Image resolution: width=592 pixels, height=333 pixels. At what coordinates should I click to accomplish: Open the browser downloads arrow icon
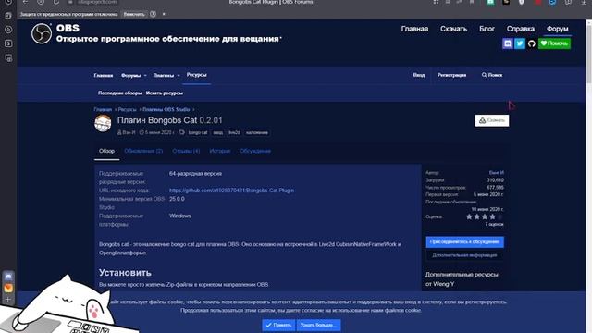click(x=584, y=2)
